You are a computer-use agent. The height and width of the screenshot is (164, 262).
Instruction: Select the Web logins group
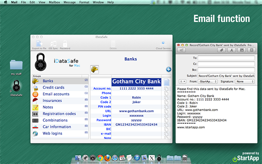click(60, 133)
